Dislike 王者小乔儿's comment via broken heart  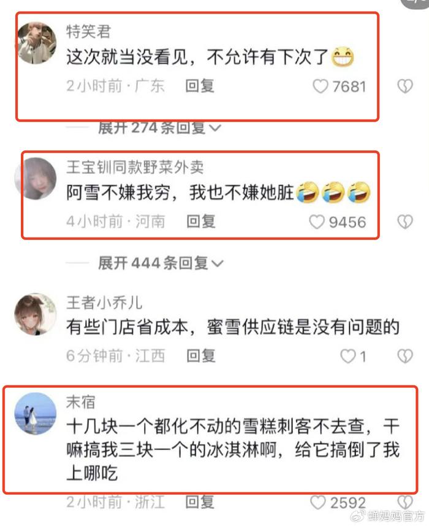pyautogui.click(x=405, y=356)
